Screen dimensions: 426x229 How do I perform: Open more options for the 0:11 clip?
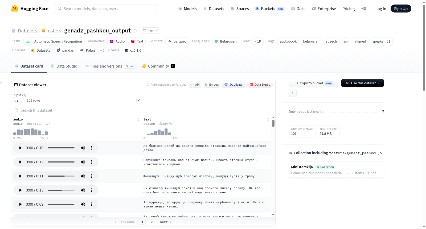click(92, 176)
